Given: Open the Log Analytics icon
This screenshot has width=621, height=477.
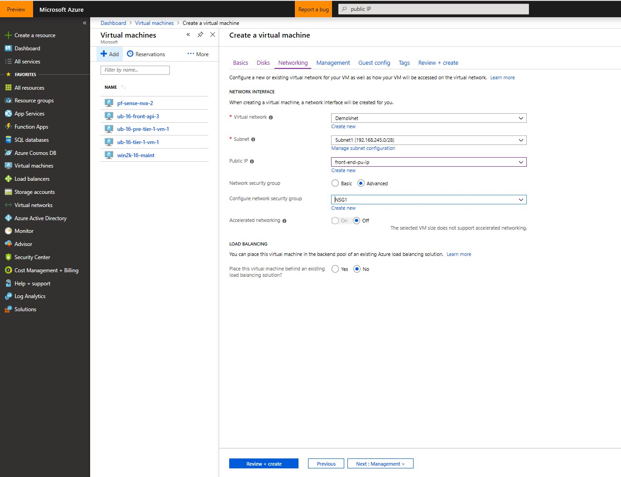Looking at the screenshot, I should [x=8, y=296].
